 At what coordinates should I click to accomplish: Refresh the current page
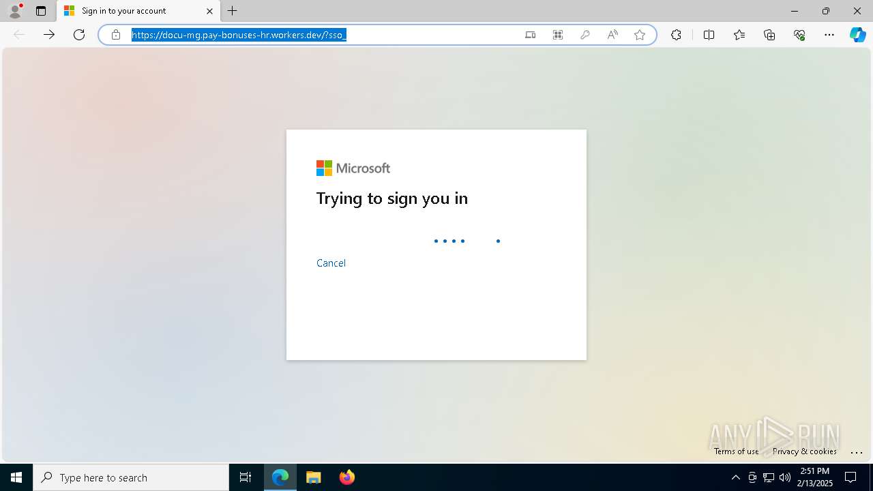point(79,35)
